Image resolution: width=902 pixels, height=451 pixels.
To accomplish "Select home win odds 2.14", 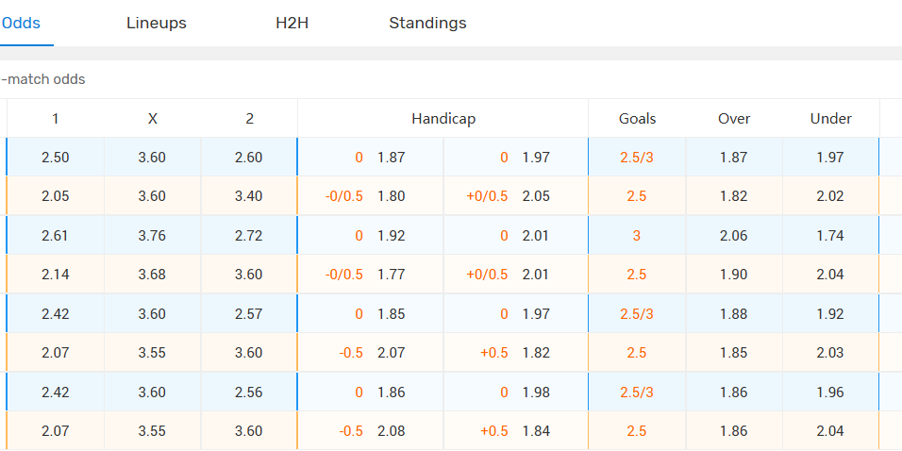I will point(56,275).
